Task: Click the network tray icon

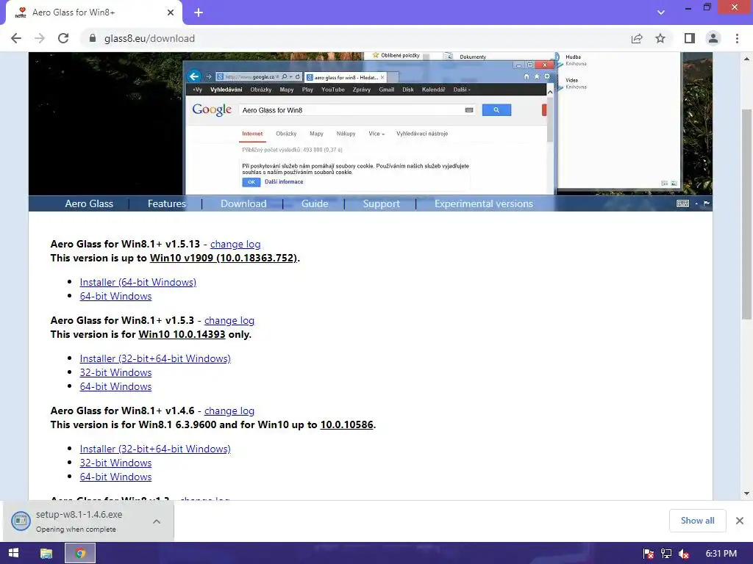Action: click(666, 554)
